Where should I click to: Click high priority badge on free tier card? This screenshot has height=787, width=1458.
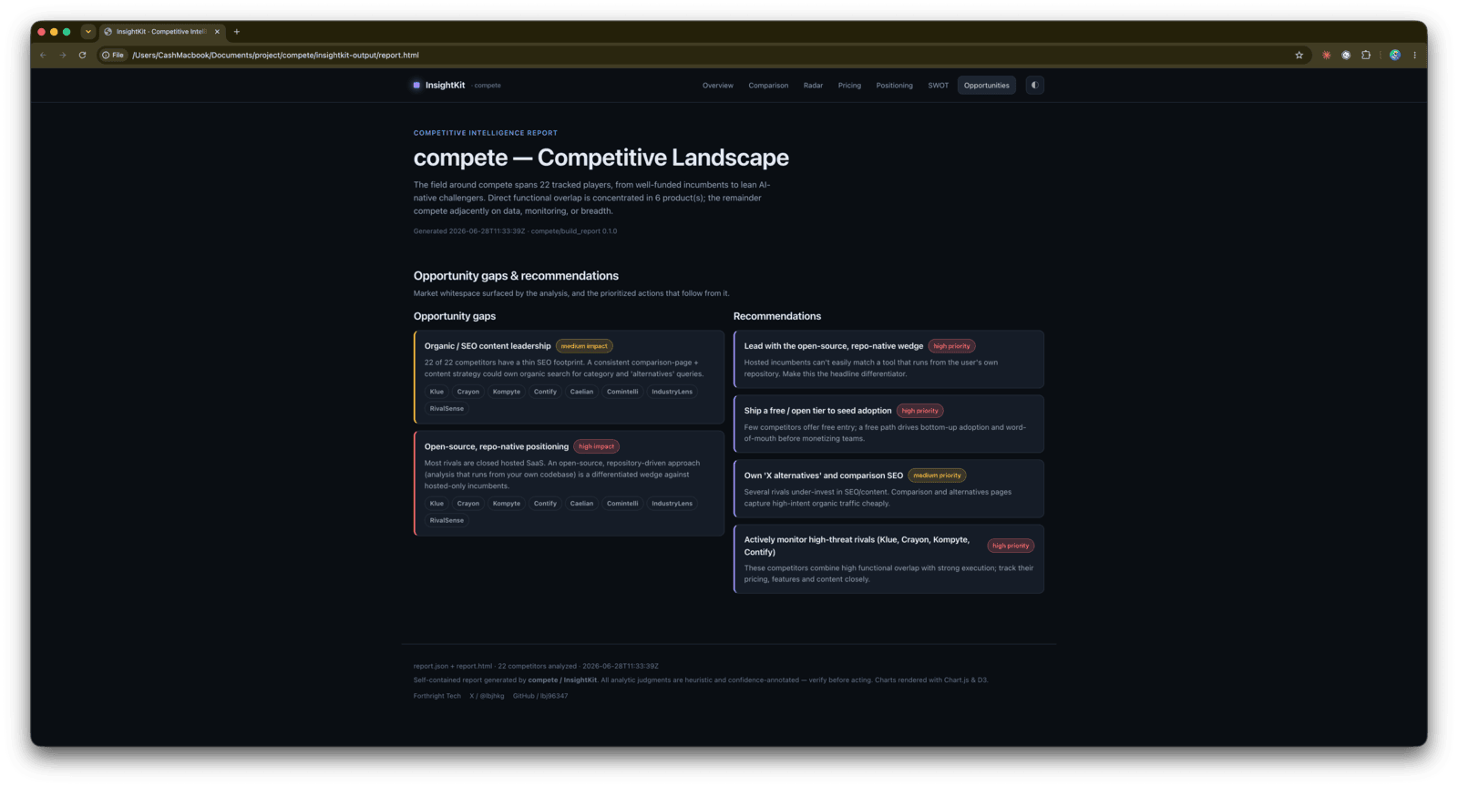919,411
